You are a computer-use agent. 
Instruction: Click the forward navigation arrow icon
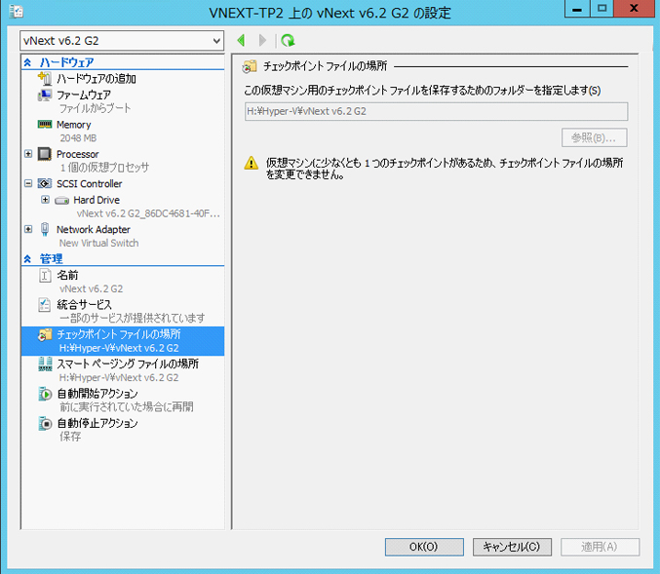click(x=262, y=40)
